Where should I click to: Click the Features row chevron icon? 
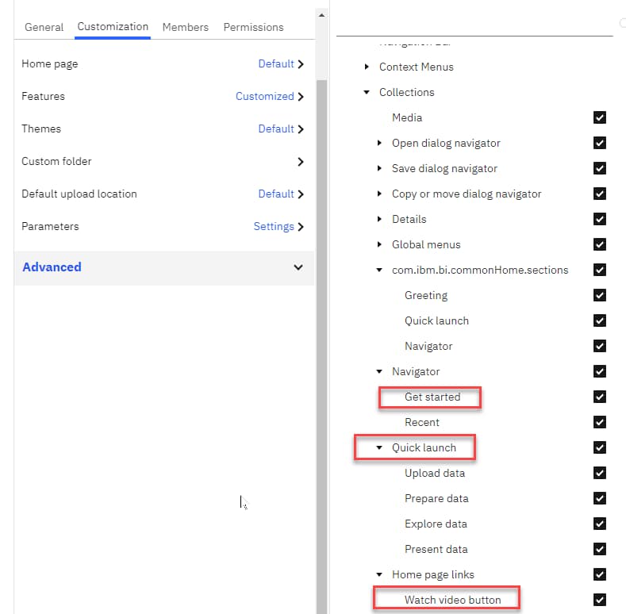pyautogui.click(x=301, y=97)
